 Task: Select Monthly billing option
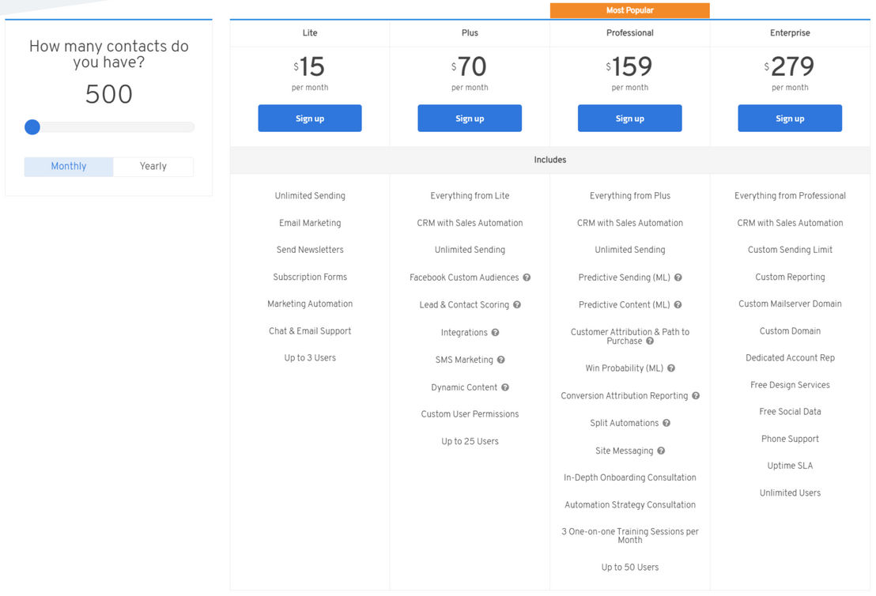[69, 167]
